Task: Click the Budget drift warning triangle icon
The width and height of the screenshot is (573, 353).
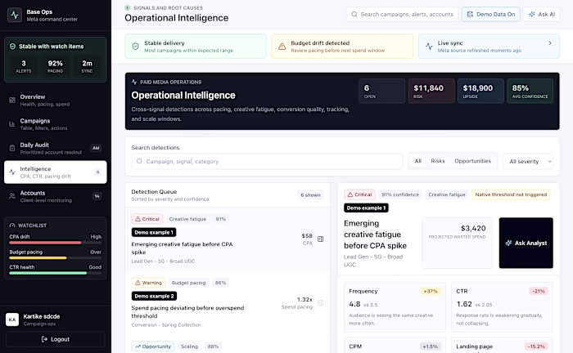Action: coord(282,47)
